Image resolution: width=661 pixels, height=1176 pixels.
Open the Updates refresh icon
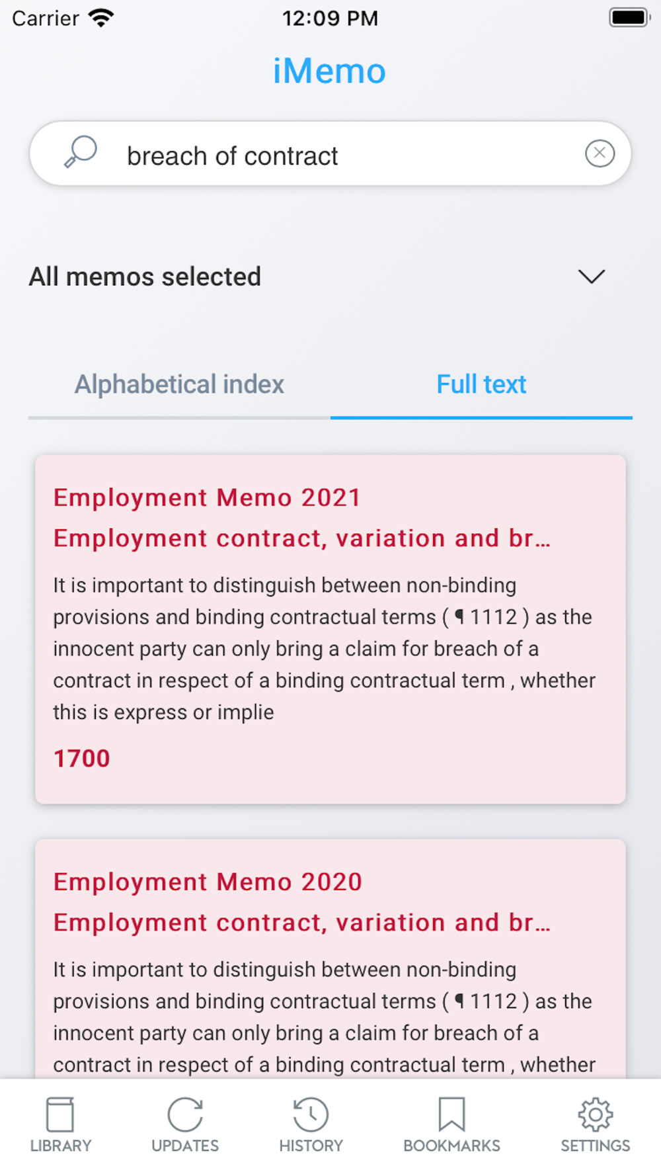click(x=185, y=1114)
